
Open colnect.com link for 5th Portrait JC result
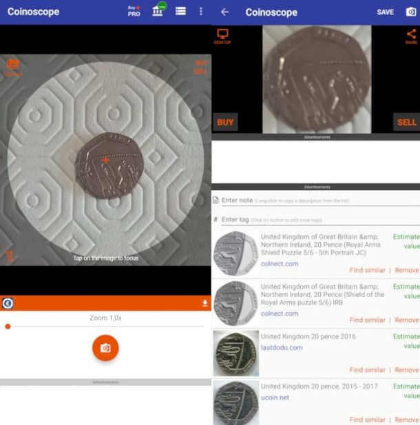pos(280,263)
